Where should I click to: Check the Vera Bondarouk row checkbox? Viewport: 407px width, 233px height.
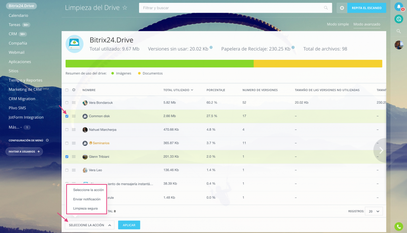click(67, 103)
